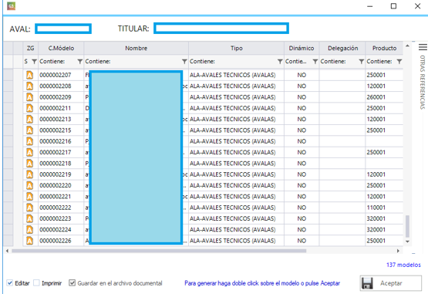Sort by the Delegación column header

(342, 48)
